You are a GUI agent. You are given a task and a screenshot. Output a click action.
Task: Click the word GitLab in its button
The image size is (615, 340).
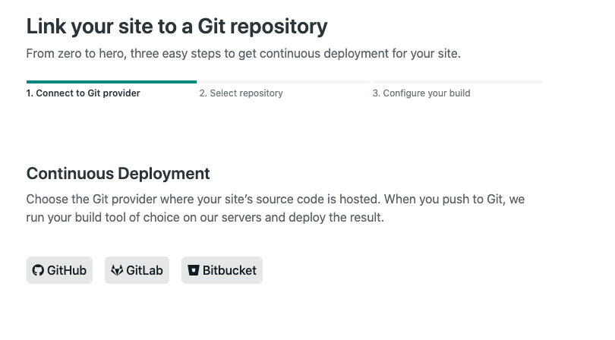click(144, 270)
